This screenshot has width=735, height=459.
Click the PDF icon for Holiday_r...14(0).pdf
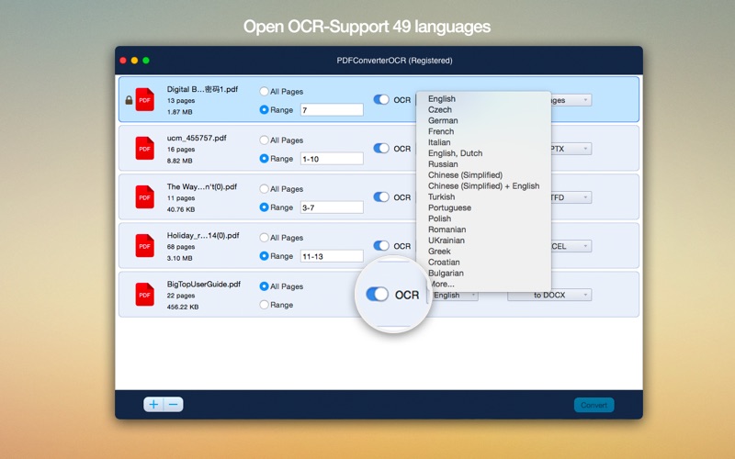(x=145, y=245)
